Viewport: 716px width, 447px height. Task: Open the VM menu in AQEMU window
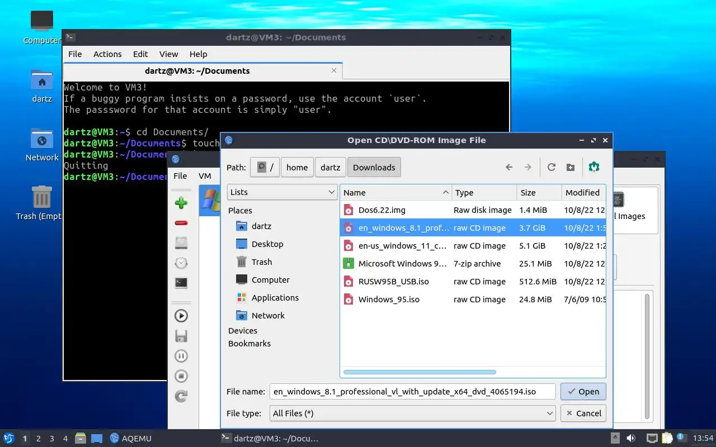tap(205, 175)
